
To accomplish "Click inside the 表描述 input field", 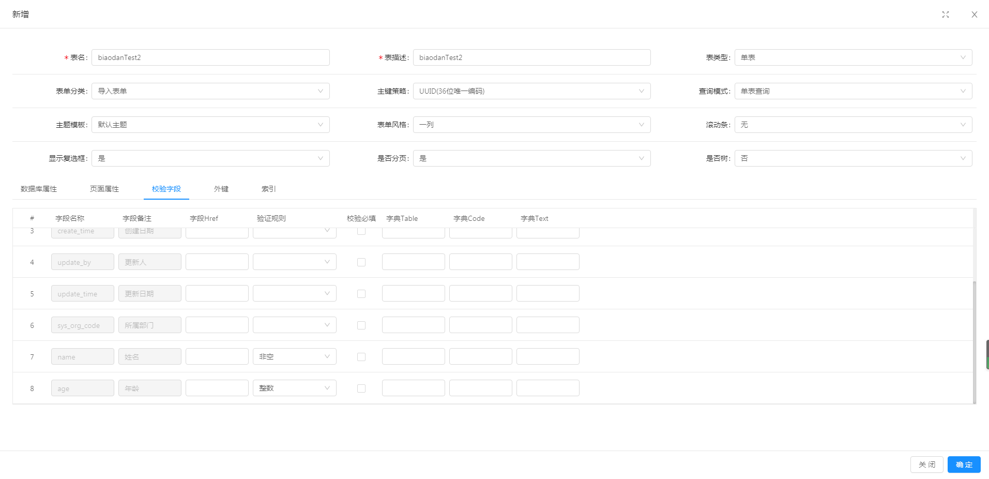I will (x=532, y=57).
